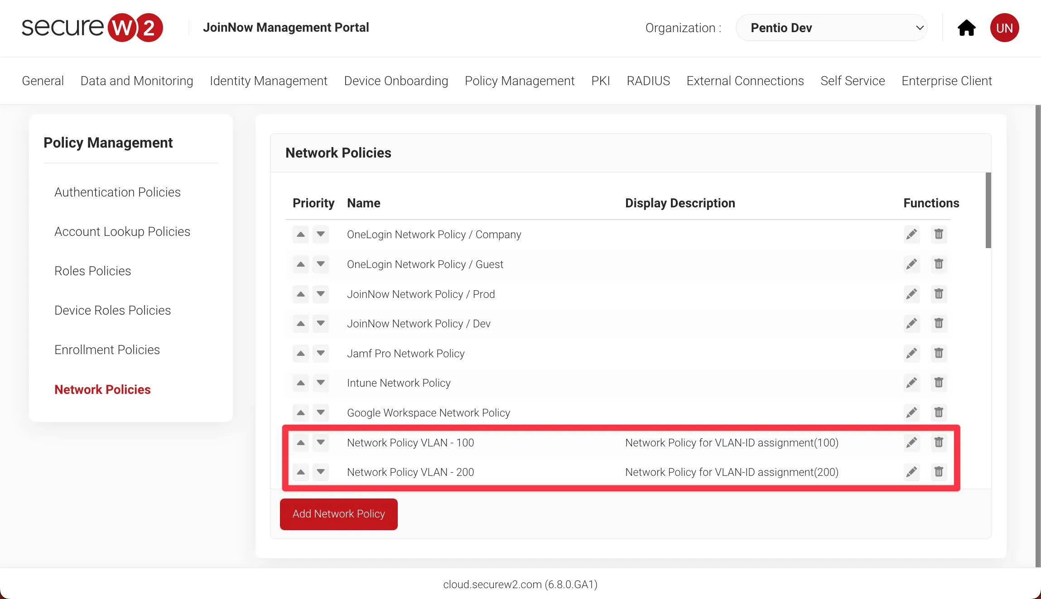Click Add Network Policy button
Screen dimensions: 1041x599
[x=338, y=514]
